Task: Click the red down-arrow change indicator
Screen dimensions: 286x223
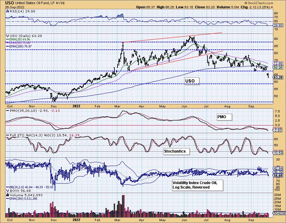Action: click(x=272, y=7)
